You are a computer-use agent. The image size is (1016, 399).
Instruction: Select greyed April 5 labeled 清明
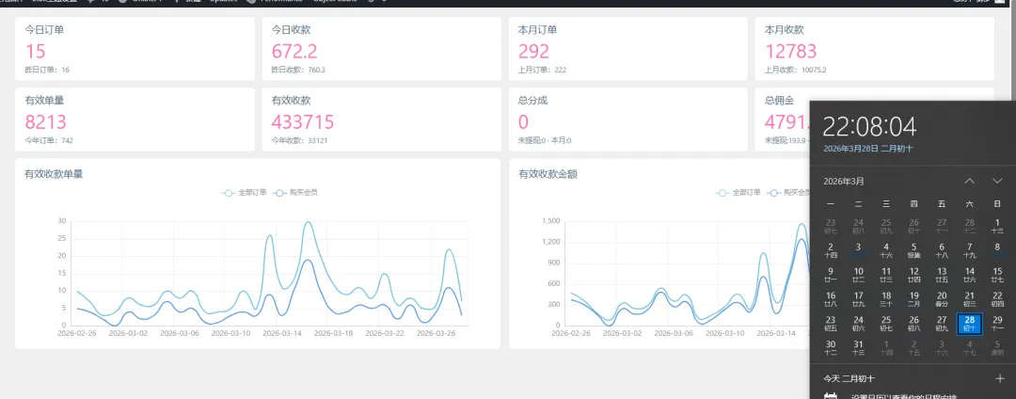pyautogui.click(x=997, y=348)
